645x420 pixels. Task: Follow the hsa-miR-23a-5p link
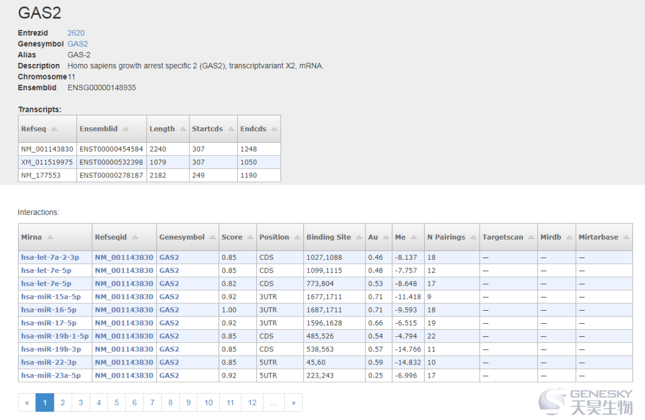click(x=51, y=376)
